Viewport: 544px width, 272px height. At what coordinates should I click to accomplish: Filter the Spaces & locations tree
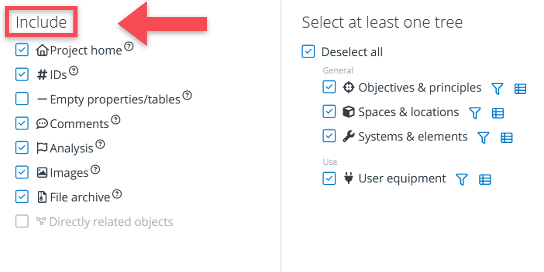tap(475, 113)
